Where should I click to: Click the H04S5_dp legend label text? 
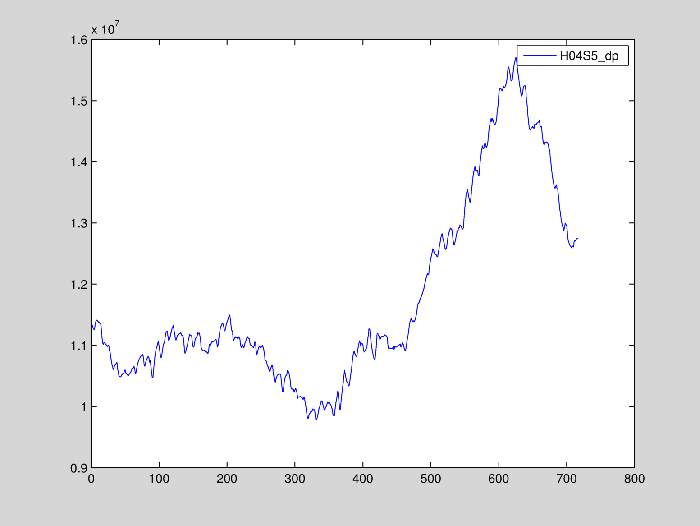tap(589, 56)
